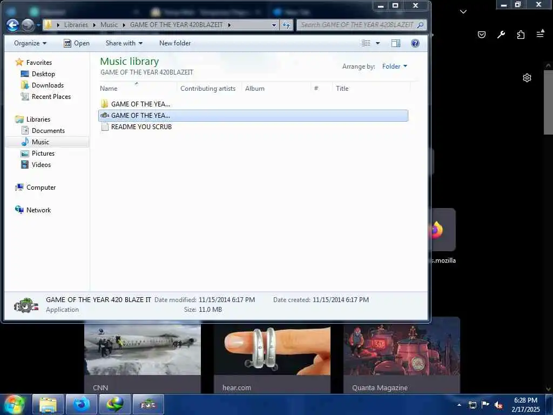Open the Videos library
Screen dimensions: 553x415
(x=41, y=164)
